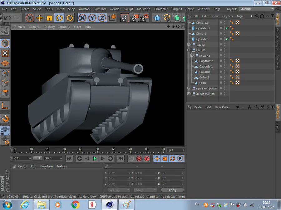Expand the тушка group in object tree
The width and height of the screenshot is (281, 210).
pyautogui.click(x=189, y=45)
